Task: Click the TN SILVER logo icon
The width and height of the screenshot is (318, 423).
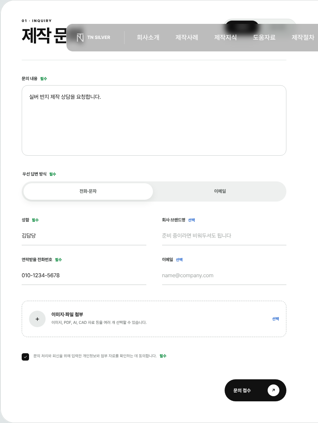Action: click(x=80, y=37)
